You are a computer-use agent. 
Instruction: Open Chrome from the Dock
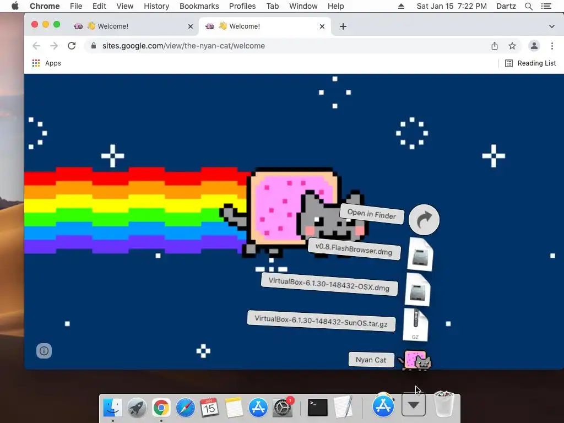[161, 408]
